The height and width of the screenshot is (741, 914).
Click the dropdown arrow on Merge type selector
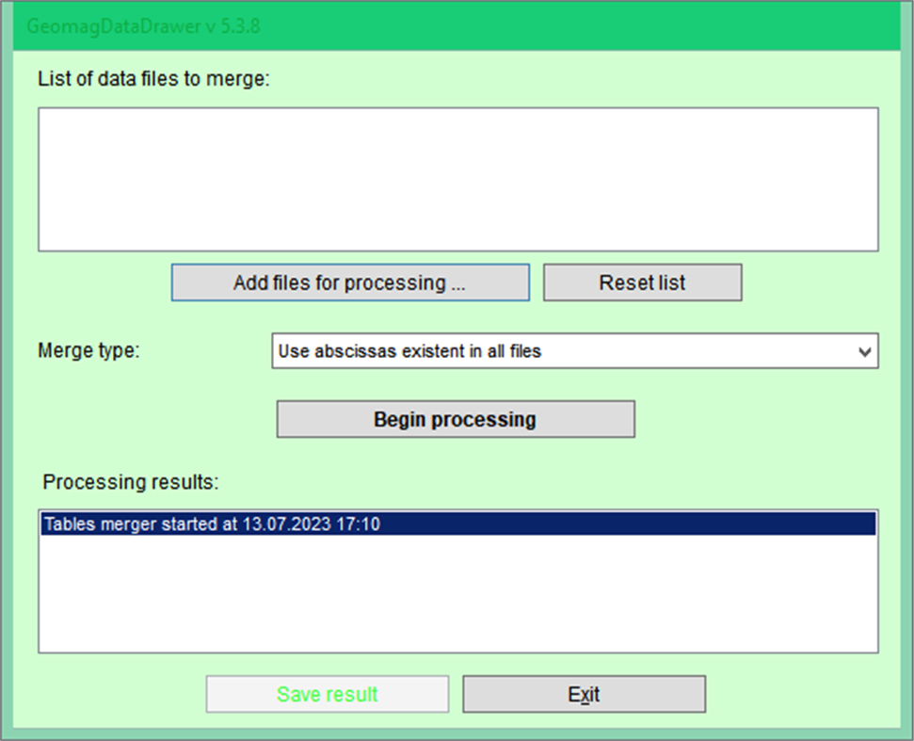point(865,350)
